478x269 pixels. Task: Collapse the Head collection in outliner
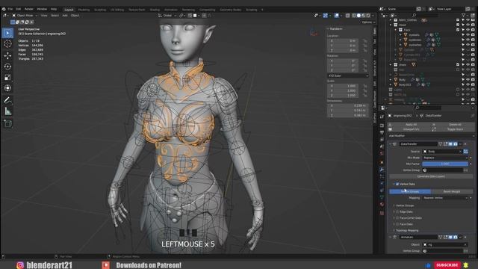tap(391, 25)
